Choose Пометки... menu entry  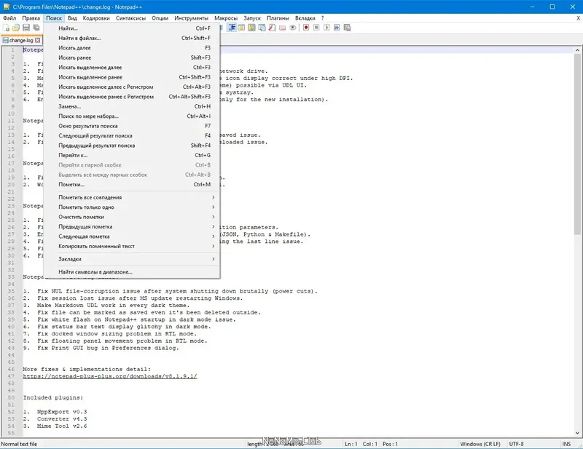[132, 185]
